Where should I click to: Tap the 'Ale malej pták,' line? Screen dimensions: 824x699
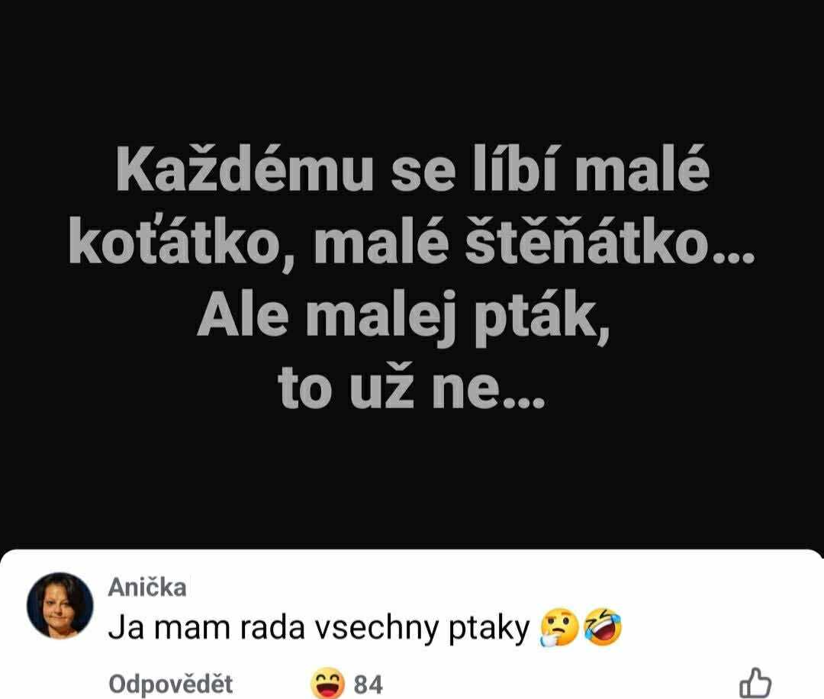click(x=404, y=320)
